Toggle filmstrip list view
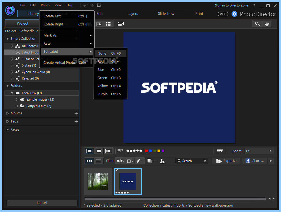The image size is (281, 212). 99,161
